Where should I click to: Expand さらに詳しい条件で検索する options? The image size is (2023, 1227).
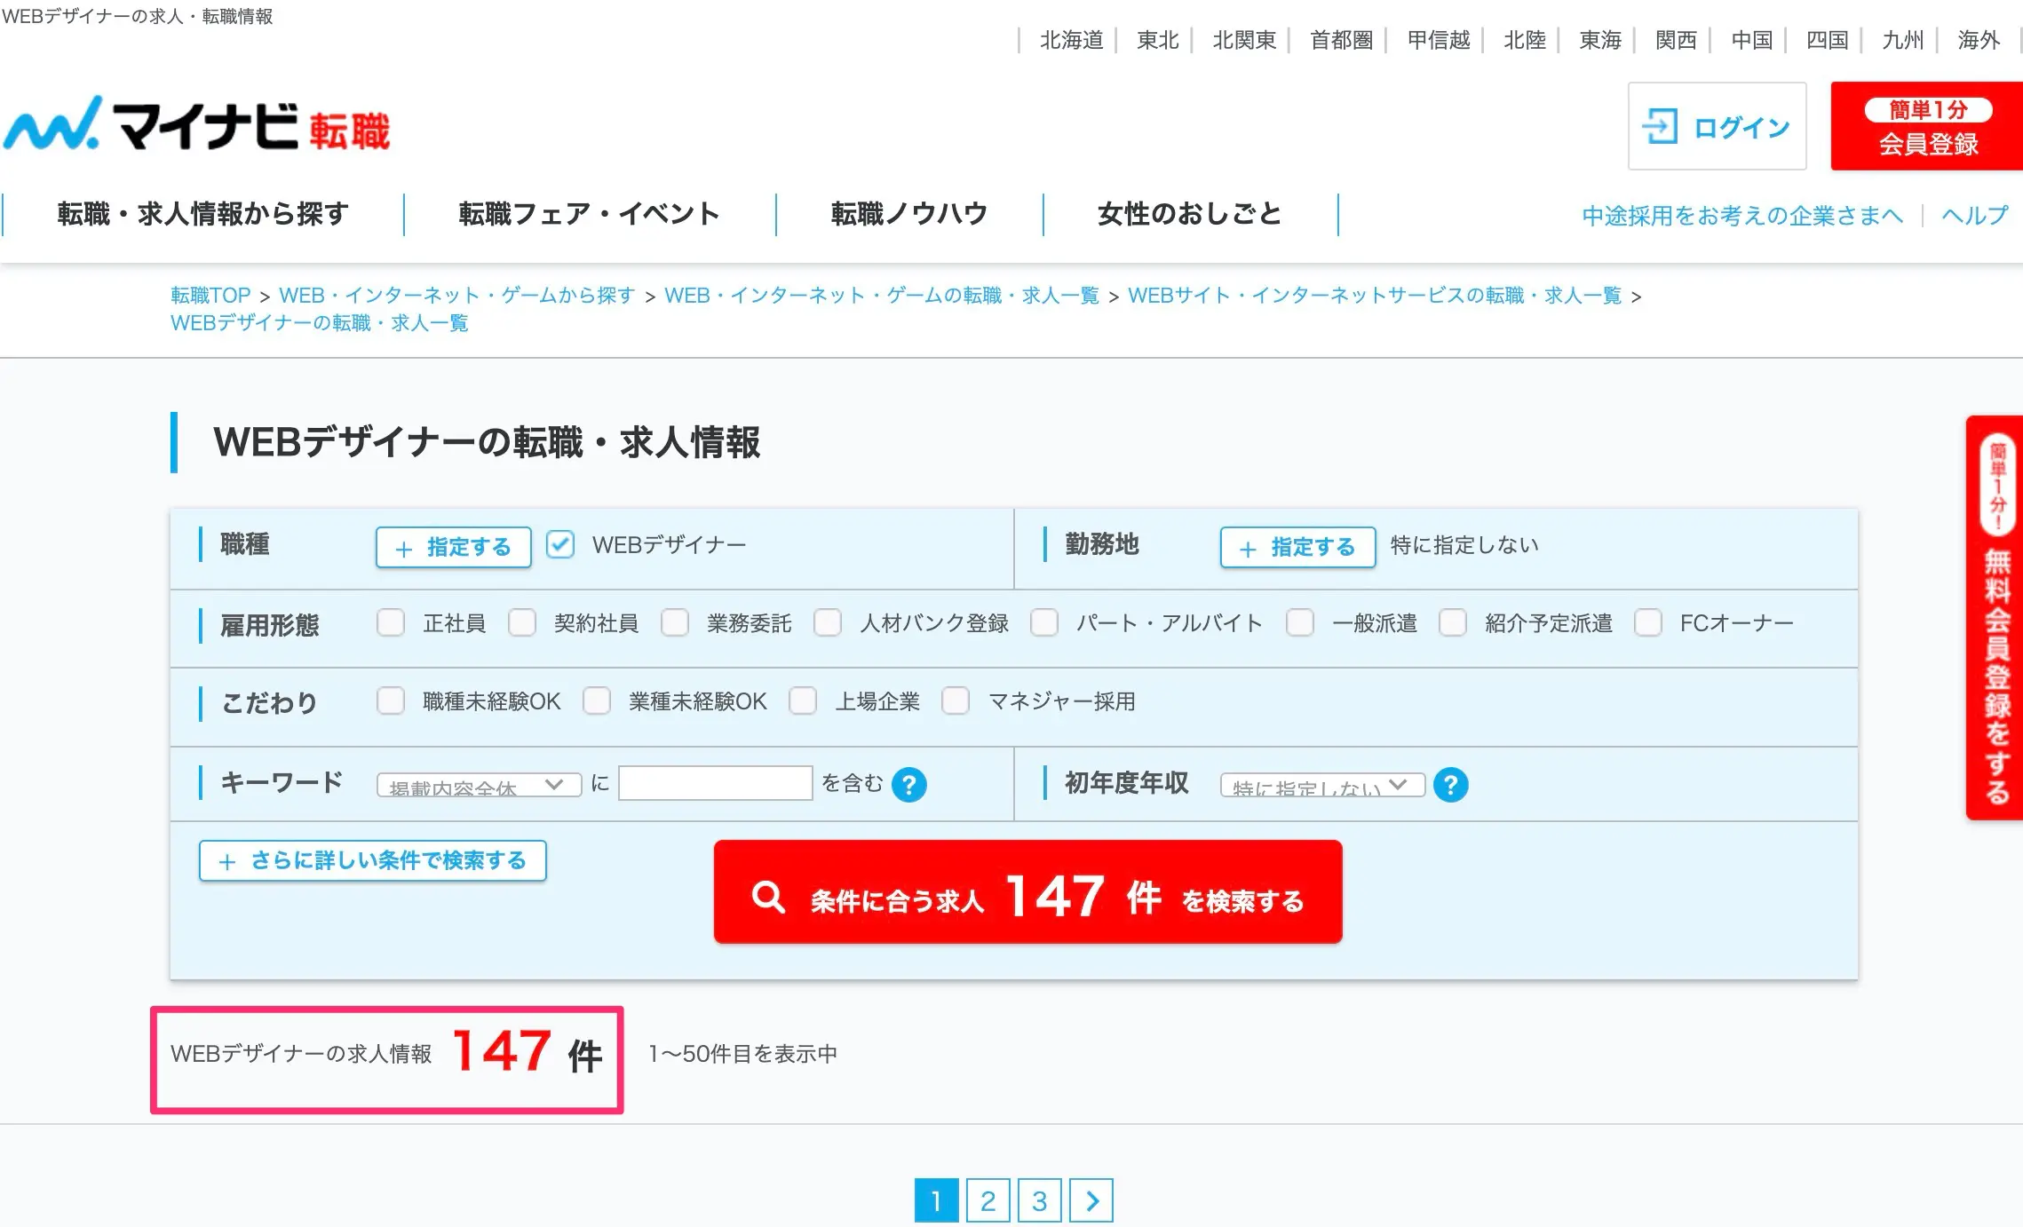(372, 860)
